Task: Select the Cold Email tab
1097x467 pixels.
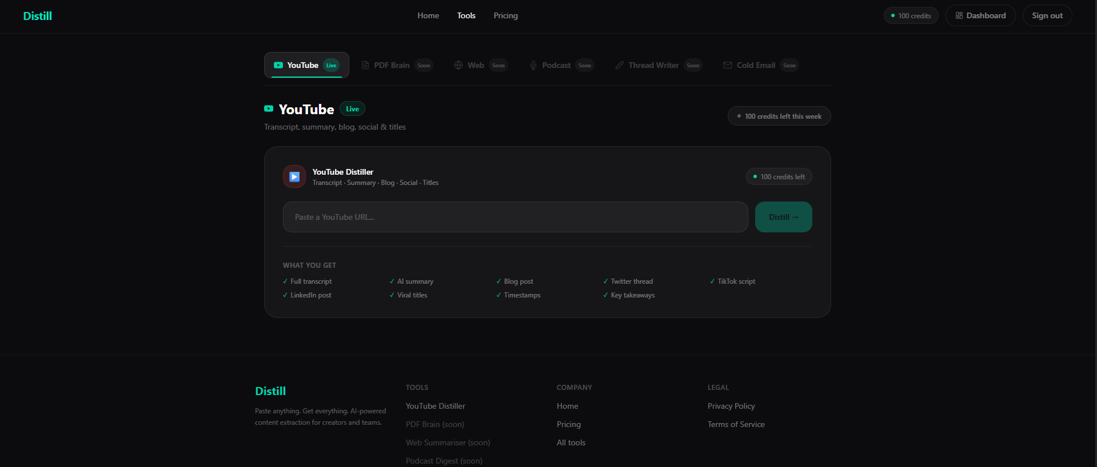Action: [761, 65]
